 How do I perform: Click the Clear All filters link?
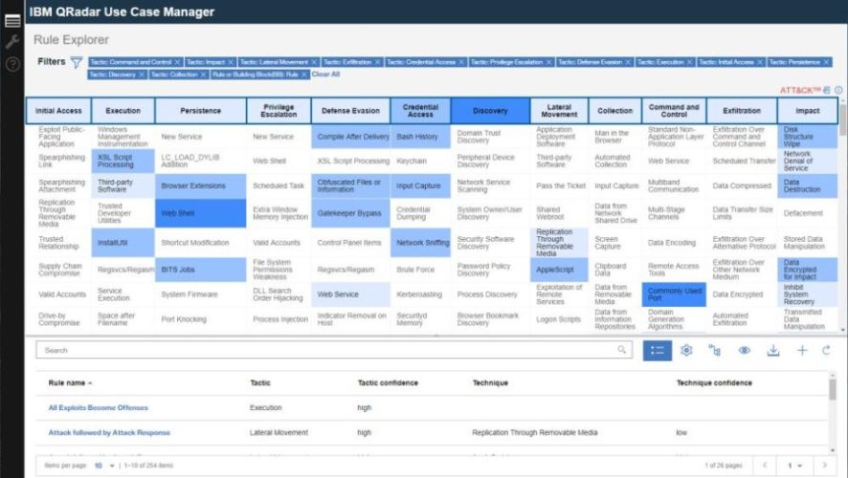pos(325,75)
